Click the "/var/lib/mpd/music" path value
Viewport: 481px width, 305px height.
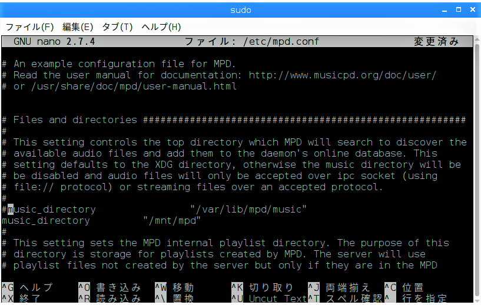pyautogui.click(x=248, y=210)
